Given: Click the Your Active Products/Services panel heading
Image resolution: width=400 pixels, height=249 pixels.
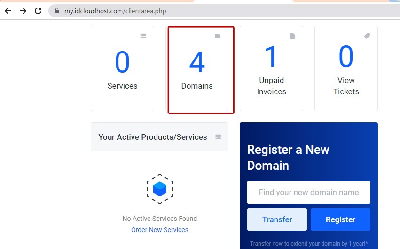Looking at the screenshot, I should coord(153,137).
